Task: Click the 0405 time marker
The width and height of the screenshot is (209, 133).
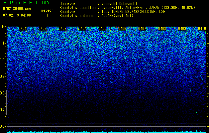Action: (x=102, y=29)
